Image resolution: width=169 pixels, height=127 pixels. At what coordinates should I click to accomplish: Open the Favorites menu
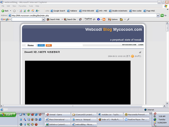23,6
